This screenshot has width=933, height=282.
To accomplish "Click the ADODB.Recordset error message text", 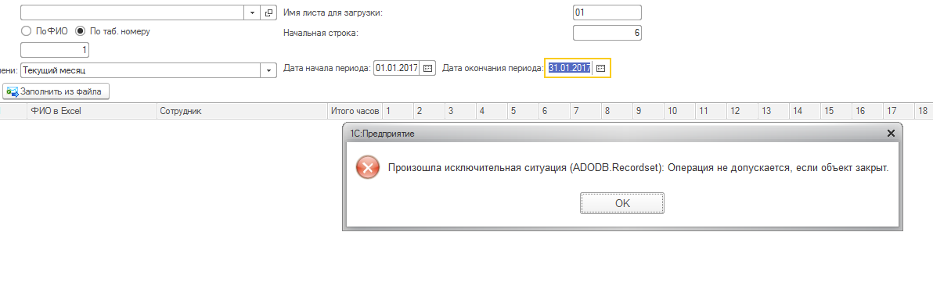I will (x=638, y=168).
